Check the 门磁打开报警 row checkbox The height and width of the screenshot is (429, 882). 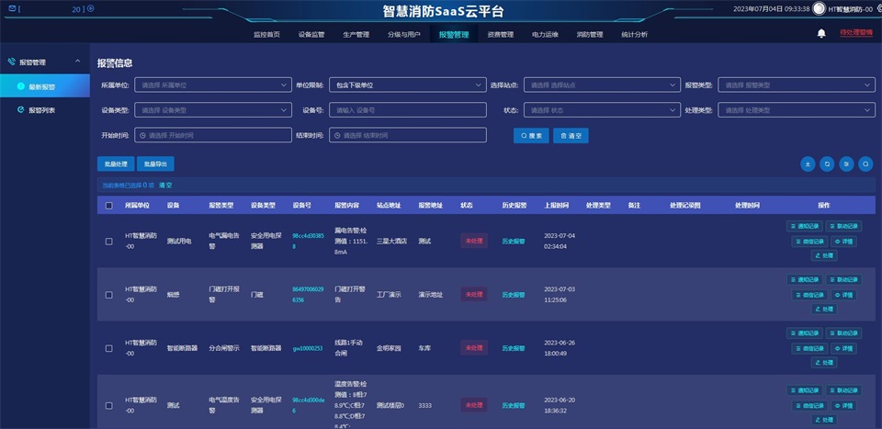click(x=109, y=295)
